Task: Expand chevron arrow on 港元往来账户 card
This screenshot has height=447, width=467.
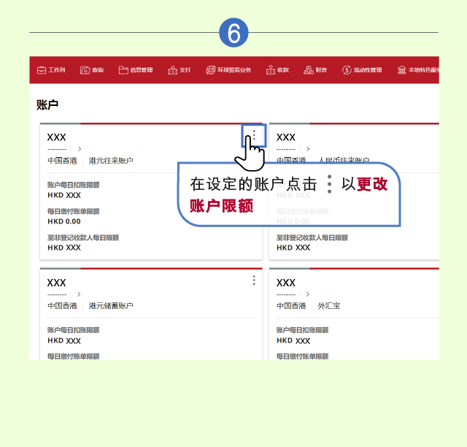Action: point(80,149)
